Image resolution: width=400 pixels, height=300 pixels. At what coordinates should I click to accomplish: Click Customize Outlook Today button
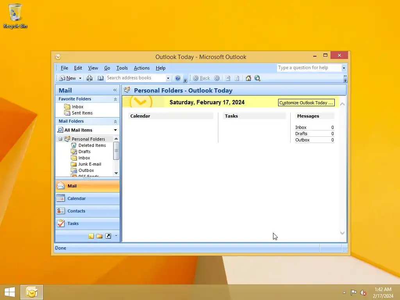[306, 103]
